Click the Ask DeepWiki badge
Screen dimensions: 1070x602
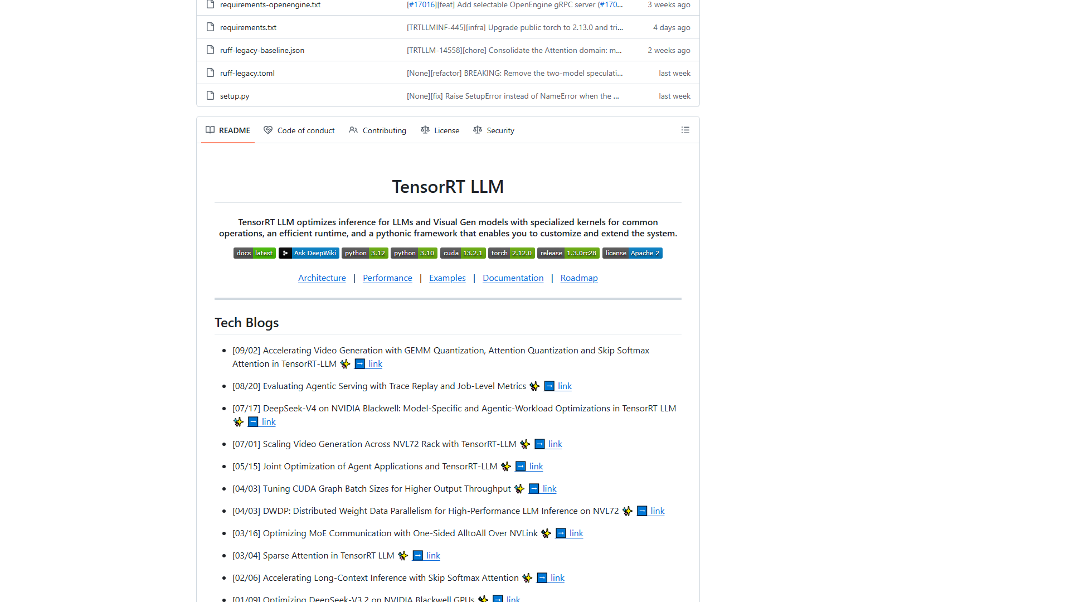click(x=309, y=253)
